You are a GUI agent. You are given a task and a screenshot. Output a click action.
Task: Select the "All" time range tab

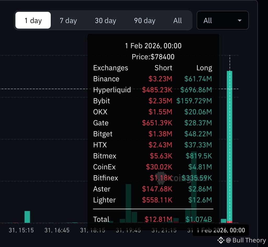pyautogui.click(x=178, y=20)
